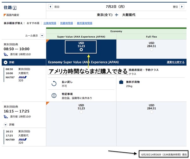The width and height of the screenshot is (190, 159).
Task: Sort by 到着時間順
Action: click(66, 23)
